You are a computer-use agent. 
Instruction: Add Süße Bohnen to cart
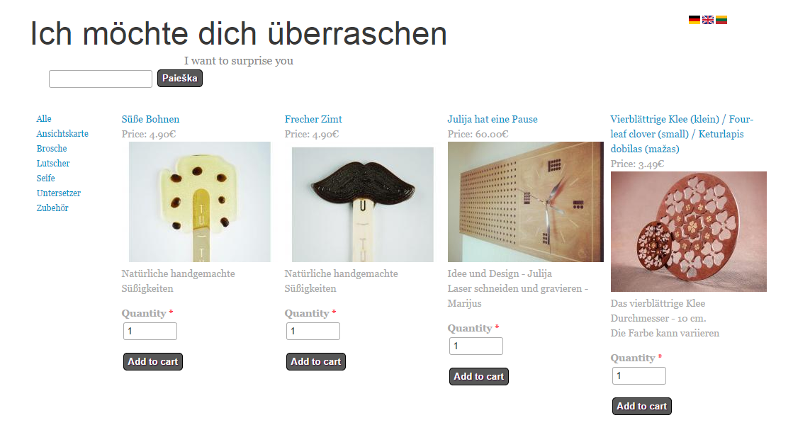pos(153,362)
